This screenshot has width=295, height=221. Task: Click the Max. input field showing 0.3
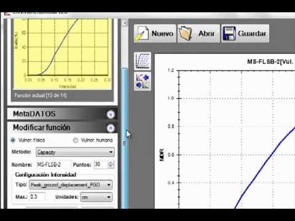pyautogui.click(x=37, y=197)
